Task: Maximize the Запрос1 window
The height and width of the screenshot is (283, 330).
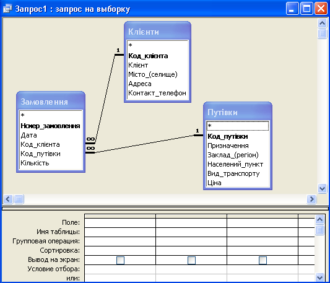Action: 306,9
